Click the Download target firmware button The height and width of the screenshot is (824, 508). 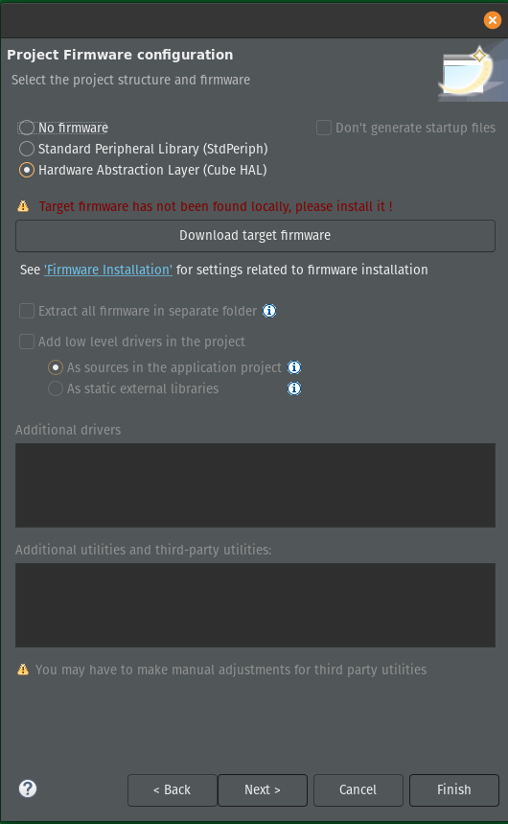(255, 235)
